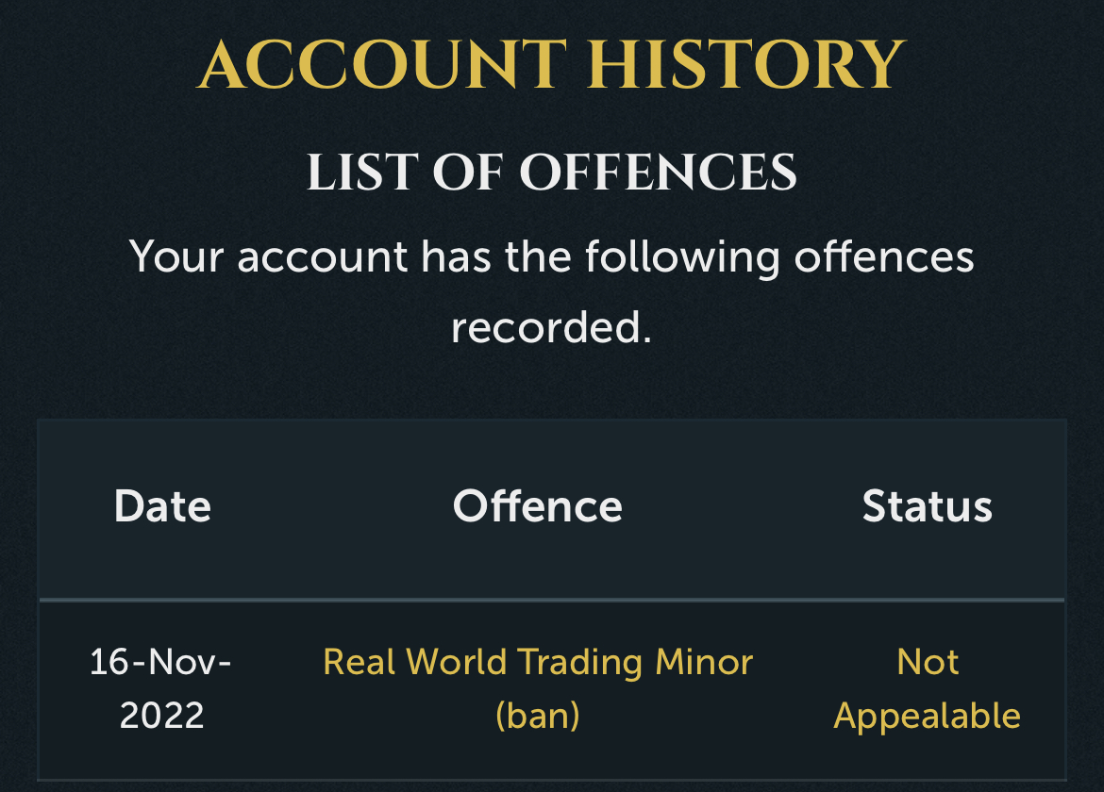Click the '16-Nov-' text in the date cell
The width and height of the screenshot is (1104, 792).
coord(160,662)
